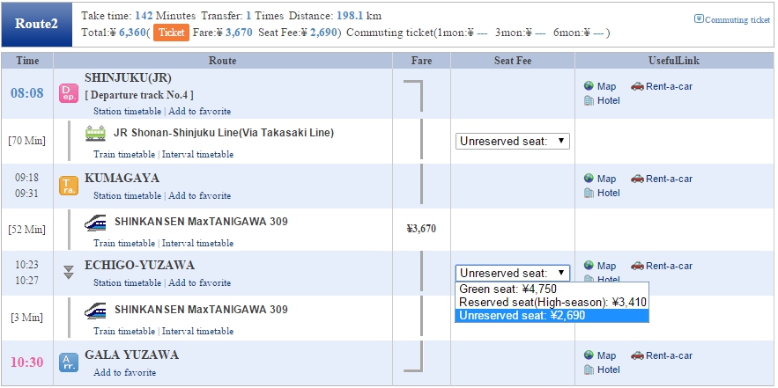Image resolution: width=778 pixels, height=388 pixels.
Task: Add Kumagaya to favorites
Action: click(x=199, y=195)
